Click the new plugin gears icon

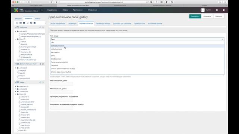31,23
